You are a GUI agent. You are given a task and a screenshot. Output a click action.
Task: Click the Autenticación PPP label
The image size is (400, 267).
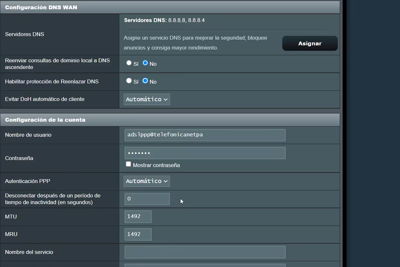pos(27,181)
